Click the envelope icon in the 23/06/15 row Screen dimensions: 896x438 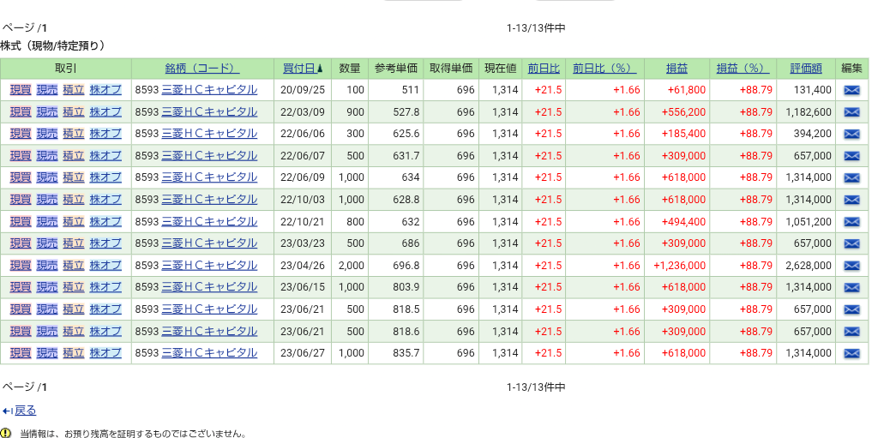coord(851,287)
